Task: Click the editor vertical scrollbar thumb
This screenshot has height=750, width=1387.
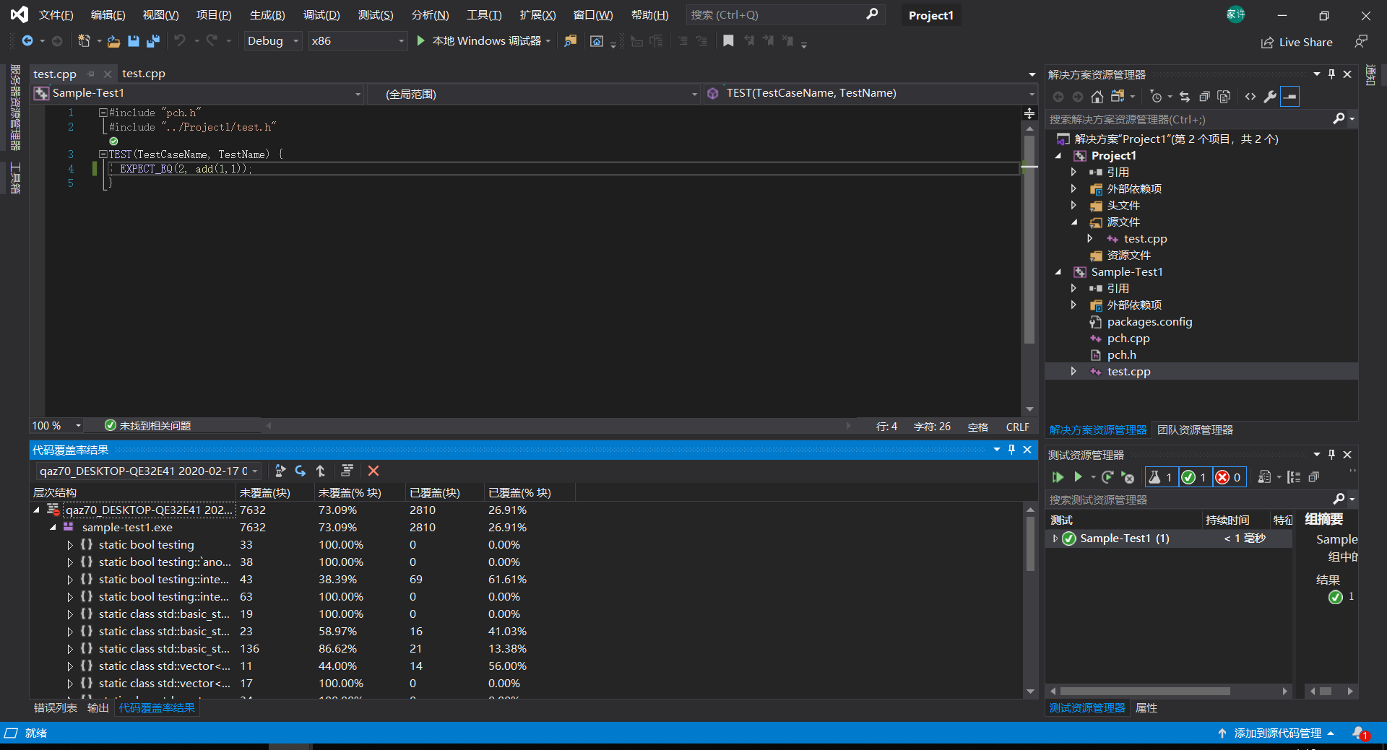Action: click(1029, 240)
